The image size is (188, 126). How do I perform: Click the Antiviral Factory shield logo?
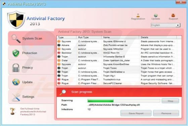16,20
